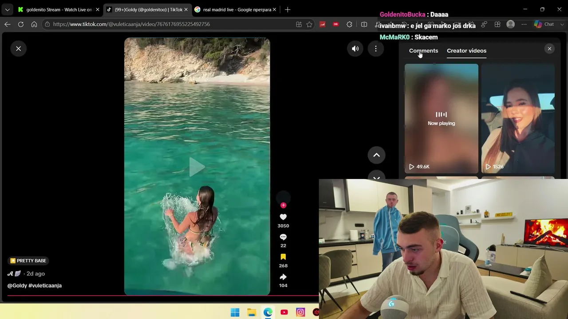The width and height of the screenshot is (568, 319).
Task: Switch to real madrid live Google tab
Action: tap(236, 9)
